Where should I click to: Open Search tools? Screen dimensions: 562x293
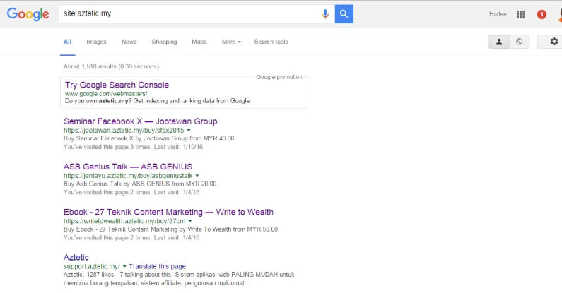click(271, 42)
